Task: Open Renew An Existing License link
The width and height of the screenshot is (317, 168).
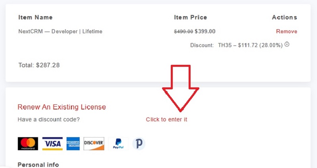Action: (62, 107)
